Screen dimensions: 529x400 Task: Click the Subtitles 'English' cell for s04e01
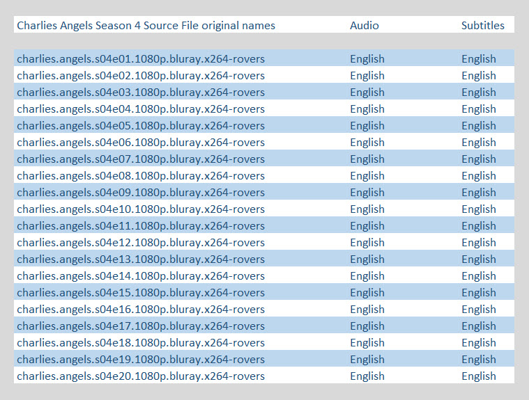pos(479,59)
